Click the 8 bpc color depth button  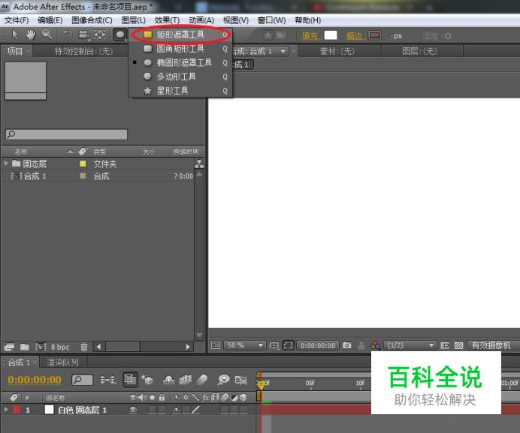60,347
